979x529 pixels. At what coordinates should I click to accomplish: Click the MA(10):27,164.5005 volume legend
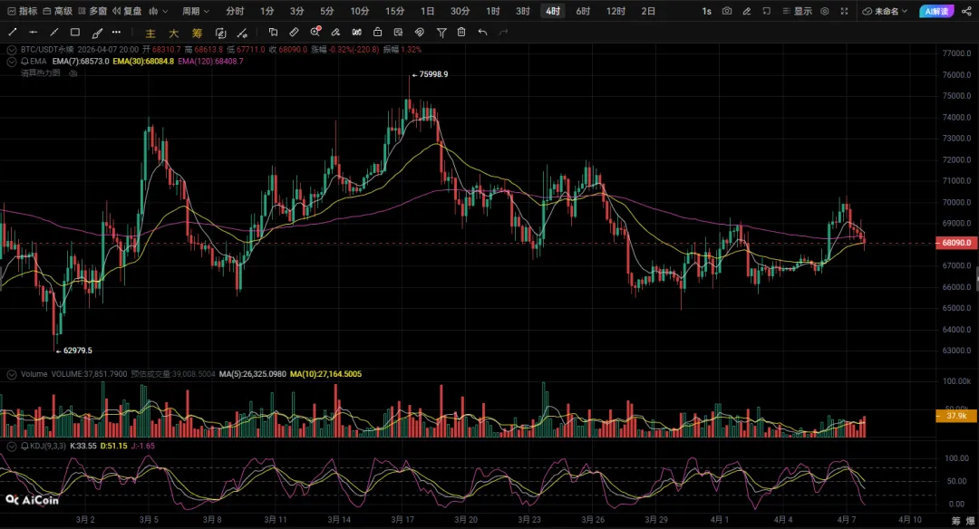(x=325, y=374)
